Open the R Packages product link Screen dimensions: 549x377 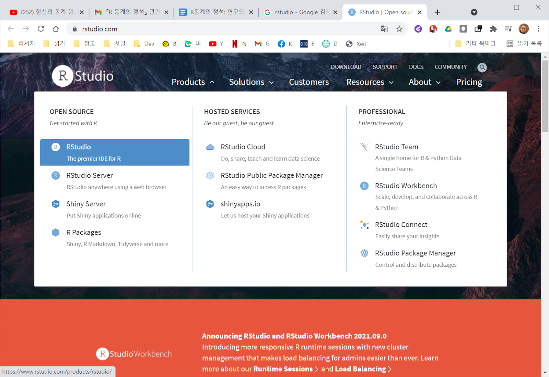[x=84, y=233]
